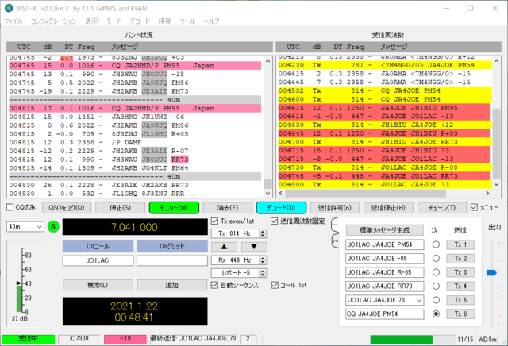This screenshot has height=346, width=508.
Task: Click the Rx frequency pane horizontal scrollbar
Action: (x=384, y=194)
